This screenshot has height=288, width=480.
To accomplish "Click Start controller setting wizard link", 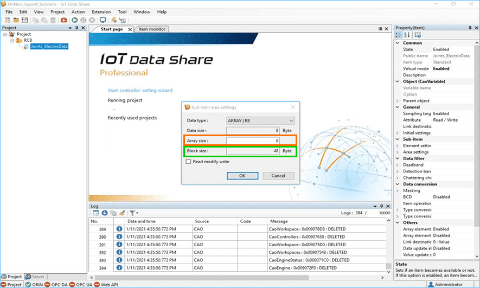I will pyautogui.click(x=140, y=90).
